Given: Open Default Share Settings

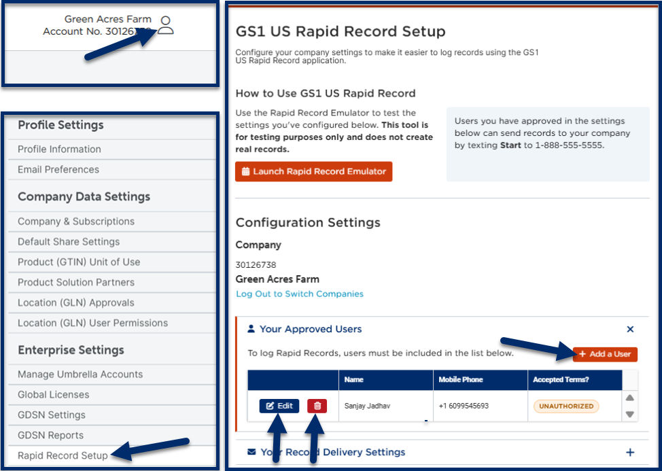Looking at the screenshot, I should tap(112, 242).
